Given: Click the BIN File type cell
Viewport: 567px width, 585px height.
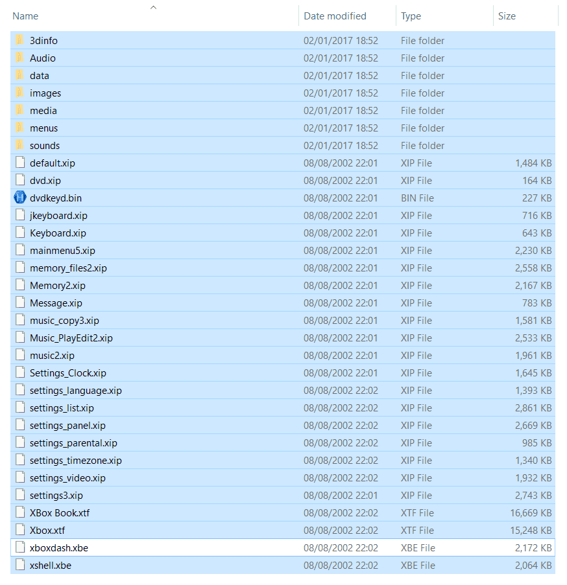Looking at the screenshot, I should 417,198.
